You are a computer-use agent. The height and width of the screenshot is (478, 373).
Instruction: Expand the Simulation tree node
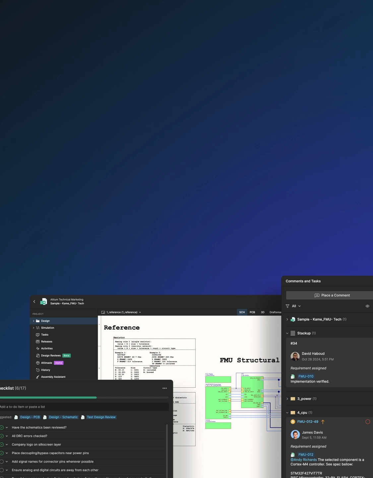pyautogui.click(x=33, y=328)
